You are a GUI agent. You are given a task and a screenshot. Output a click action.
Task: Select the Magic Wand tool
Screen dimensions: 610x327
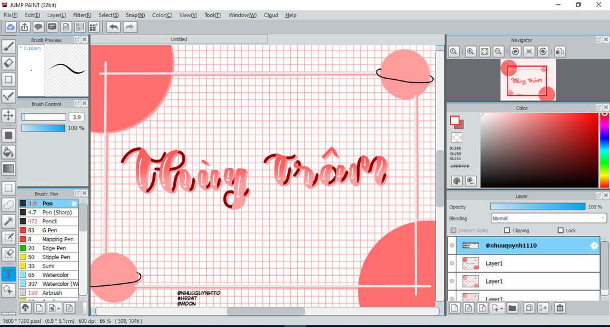click(8, 221)
